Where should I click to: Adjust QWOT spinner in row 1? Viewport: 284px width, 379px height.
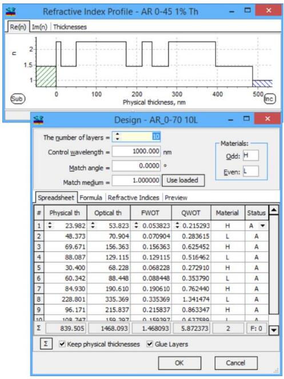(177, 225)
